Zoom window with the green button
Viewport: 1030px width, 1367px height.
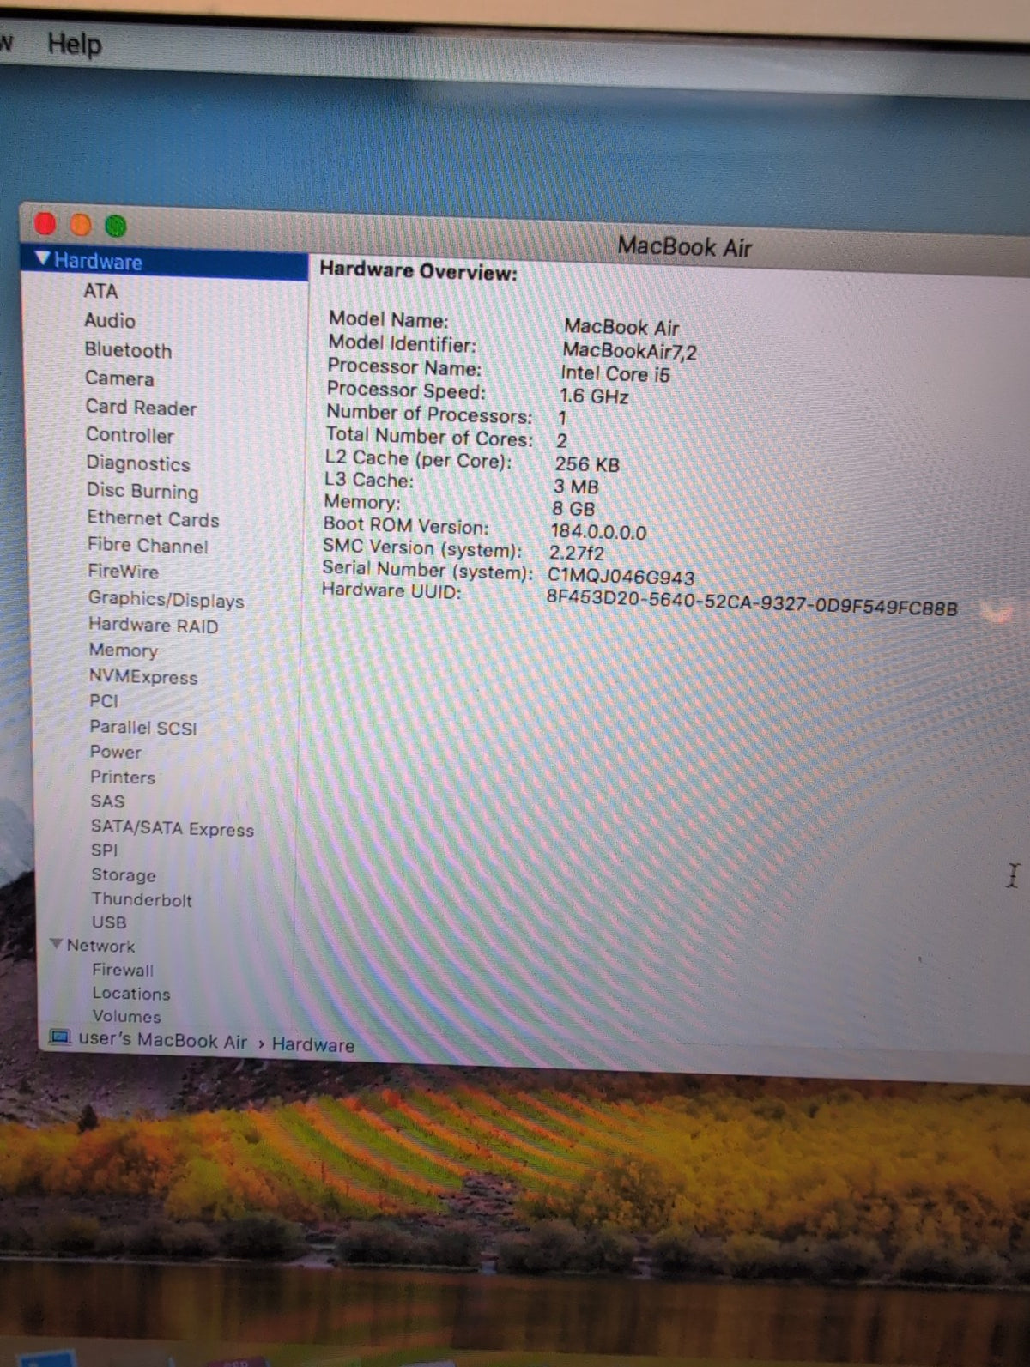(x=115, y=226)
